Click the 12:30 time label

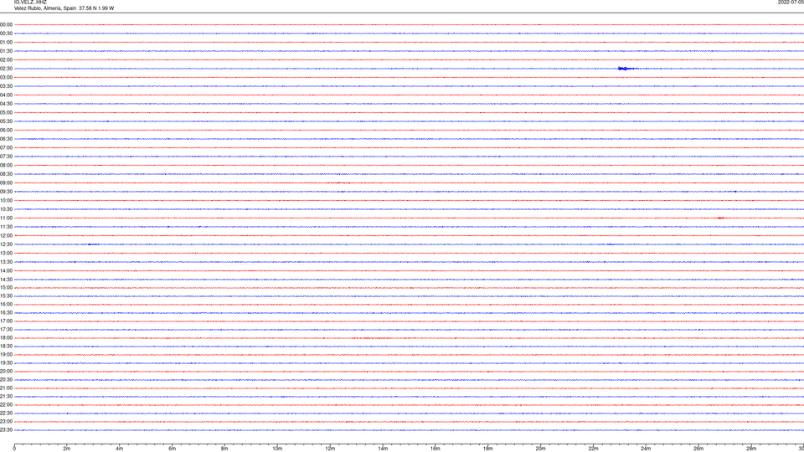(x=6, y=245)
